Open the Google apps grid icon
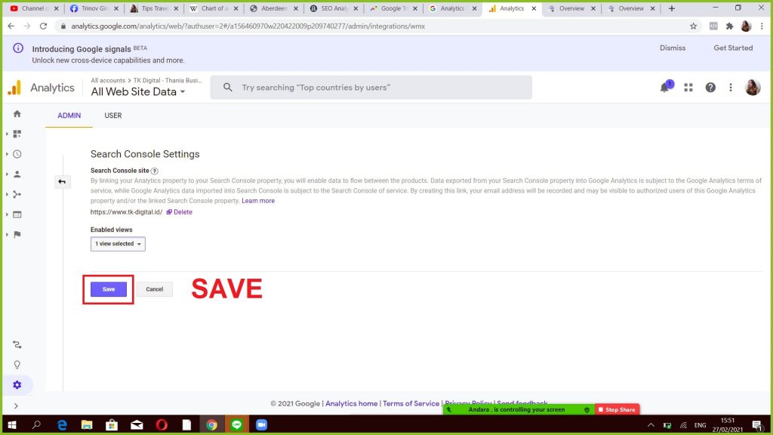Screen dimensions: 773x435 point(688,88)
